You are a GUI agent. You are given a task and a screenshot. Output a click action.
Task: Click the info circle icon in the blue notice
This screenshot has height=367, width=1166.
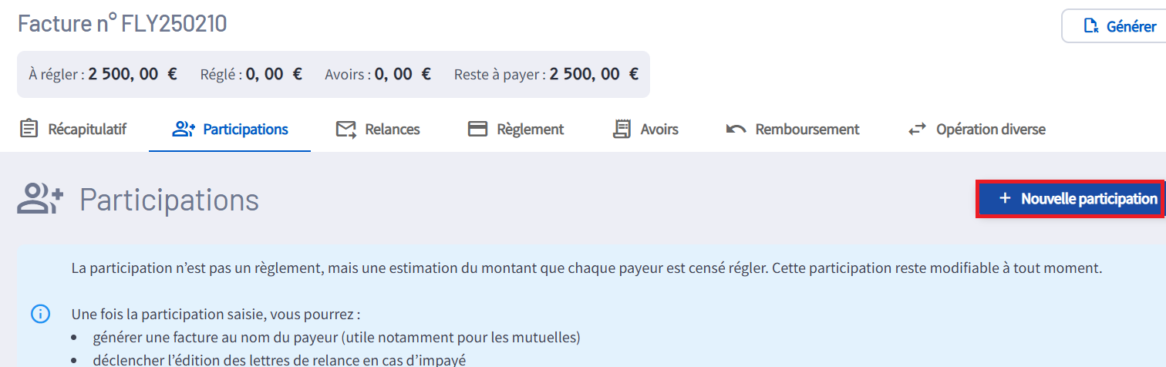(40, 315)
